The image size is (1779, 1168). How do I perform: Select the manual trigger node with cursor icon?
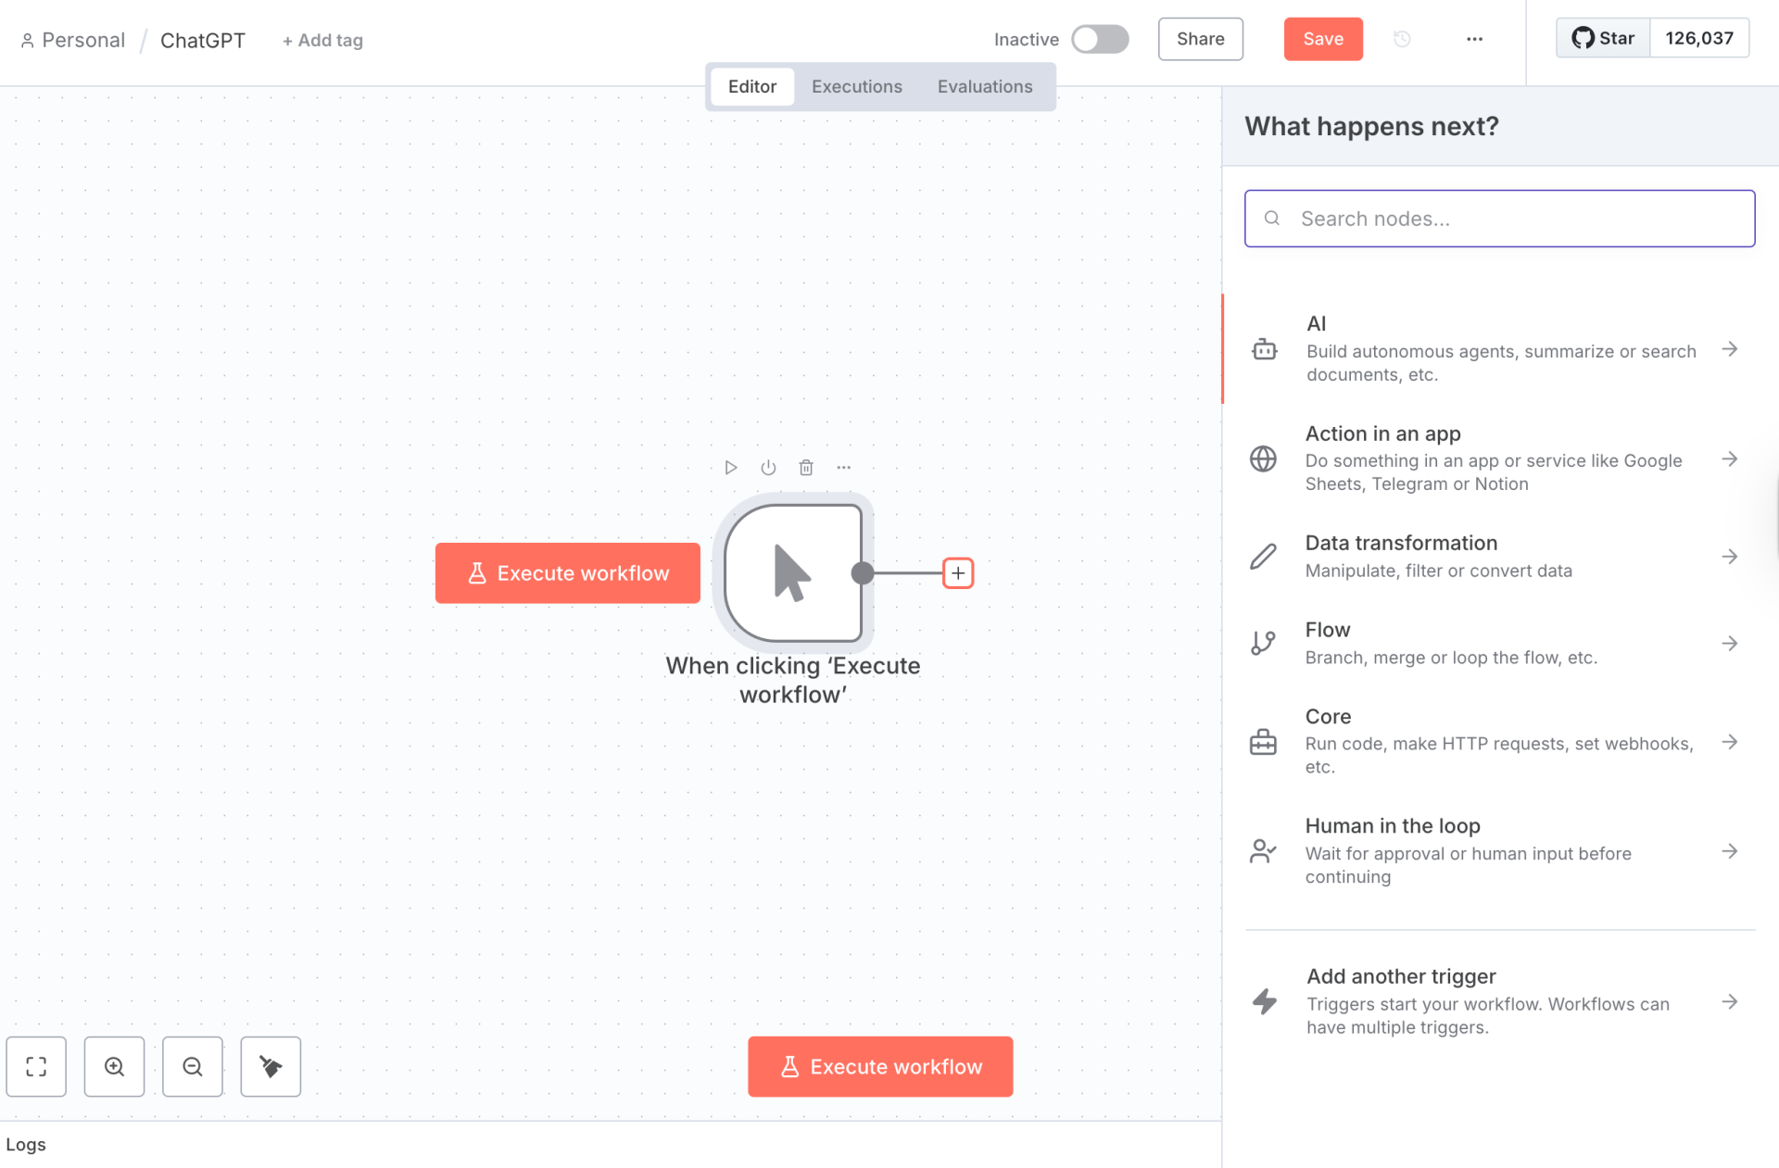tap(793, 573)
